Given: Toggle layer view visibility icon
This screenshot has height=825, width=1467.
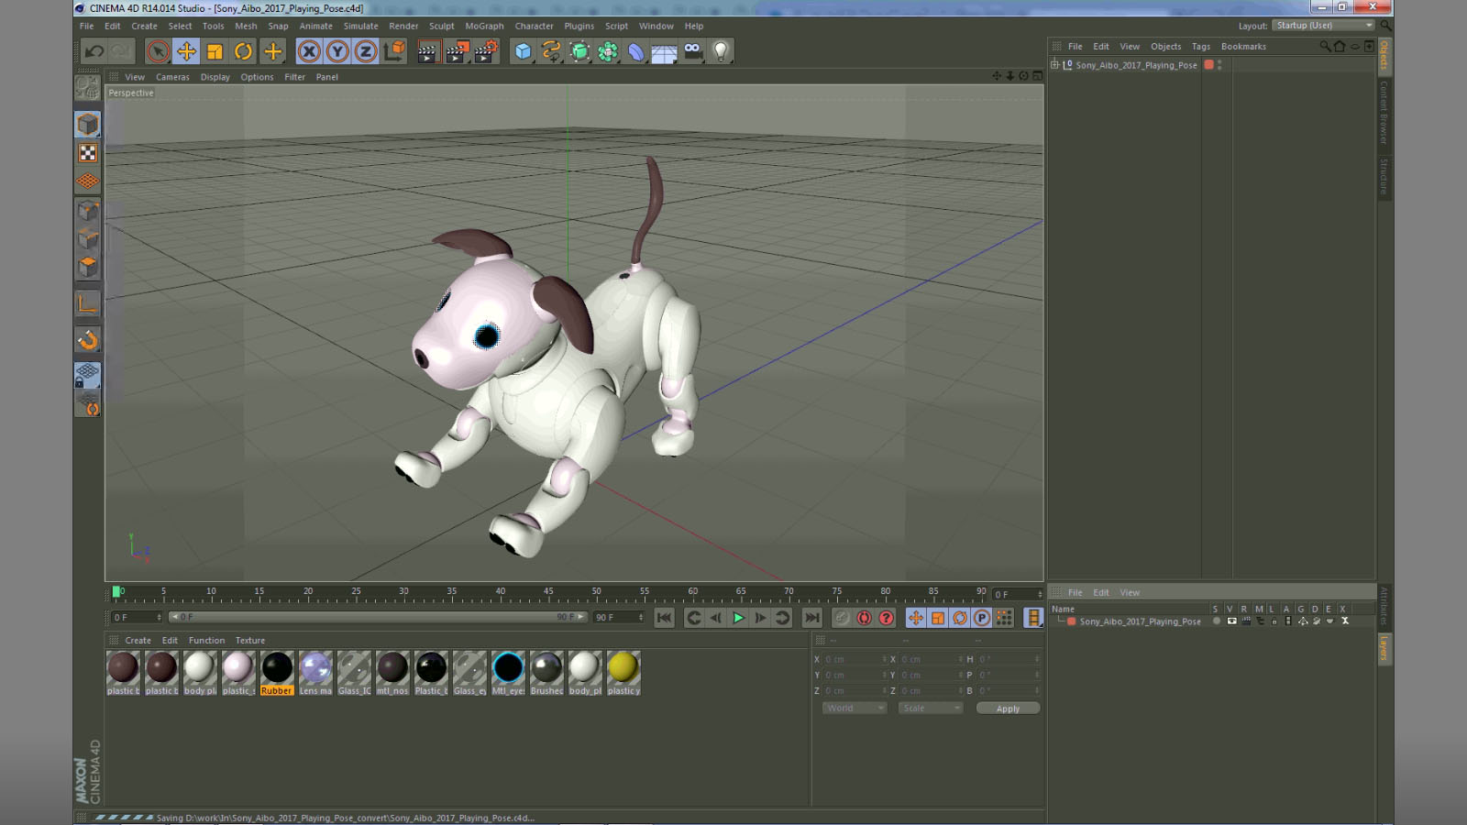Looking at the screenshot, I should tap(1231, 621).
